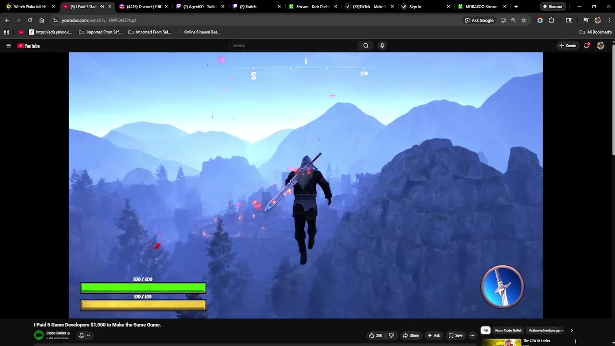Share the video
The height and width of the screenshot is (346, 615).
pyautogui.click(x=411, y=335)
